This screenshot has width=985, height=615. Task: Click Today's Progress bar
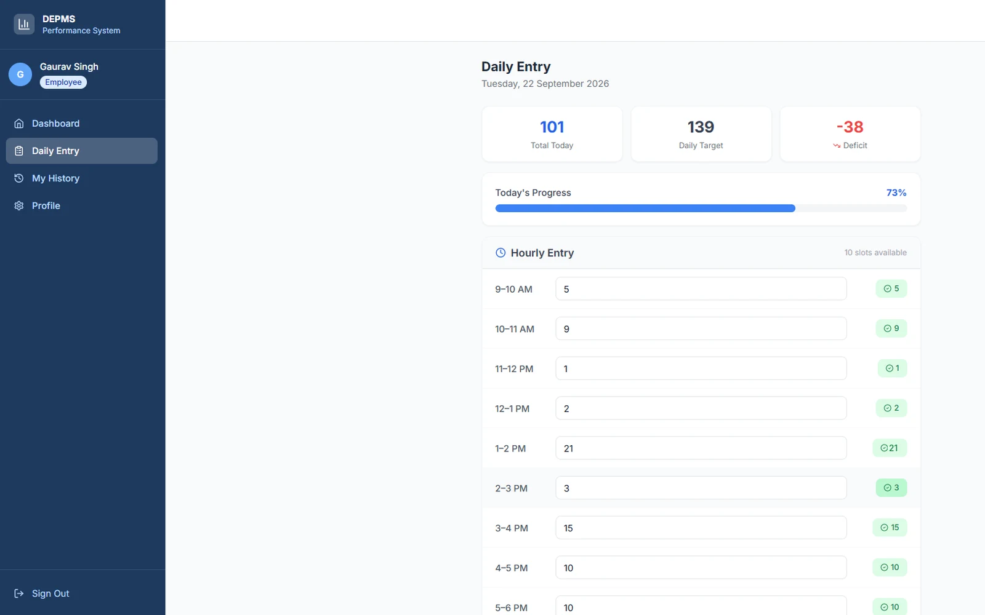point(701,208)
